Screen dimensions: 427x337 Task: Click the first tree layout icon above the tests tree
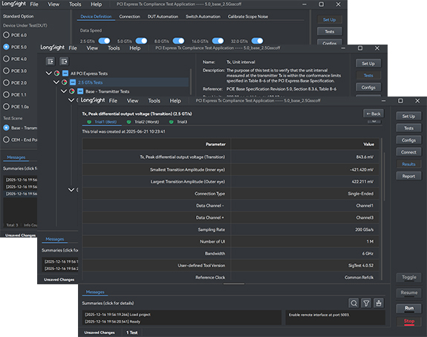pos(50,62)
